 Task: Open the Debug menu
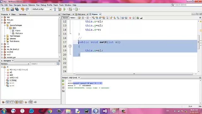43,5
